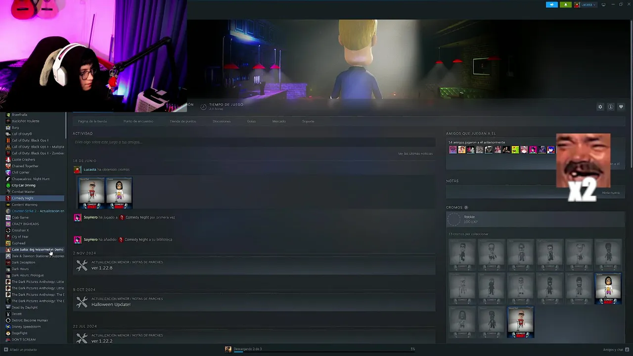Open the colored card in third Cromos row
The width and height of the screenshot is (633, 356).
pyautogui.click(x=521, y=322)
